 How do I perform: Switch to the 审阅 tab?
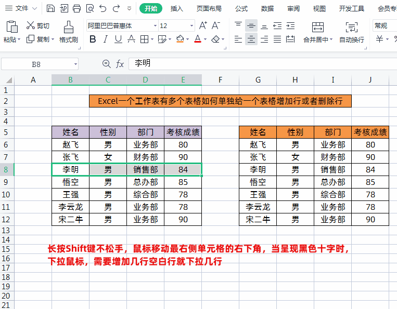pos(293,9)
